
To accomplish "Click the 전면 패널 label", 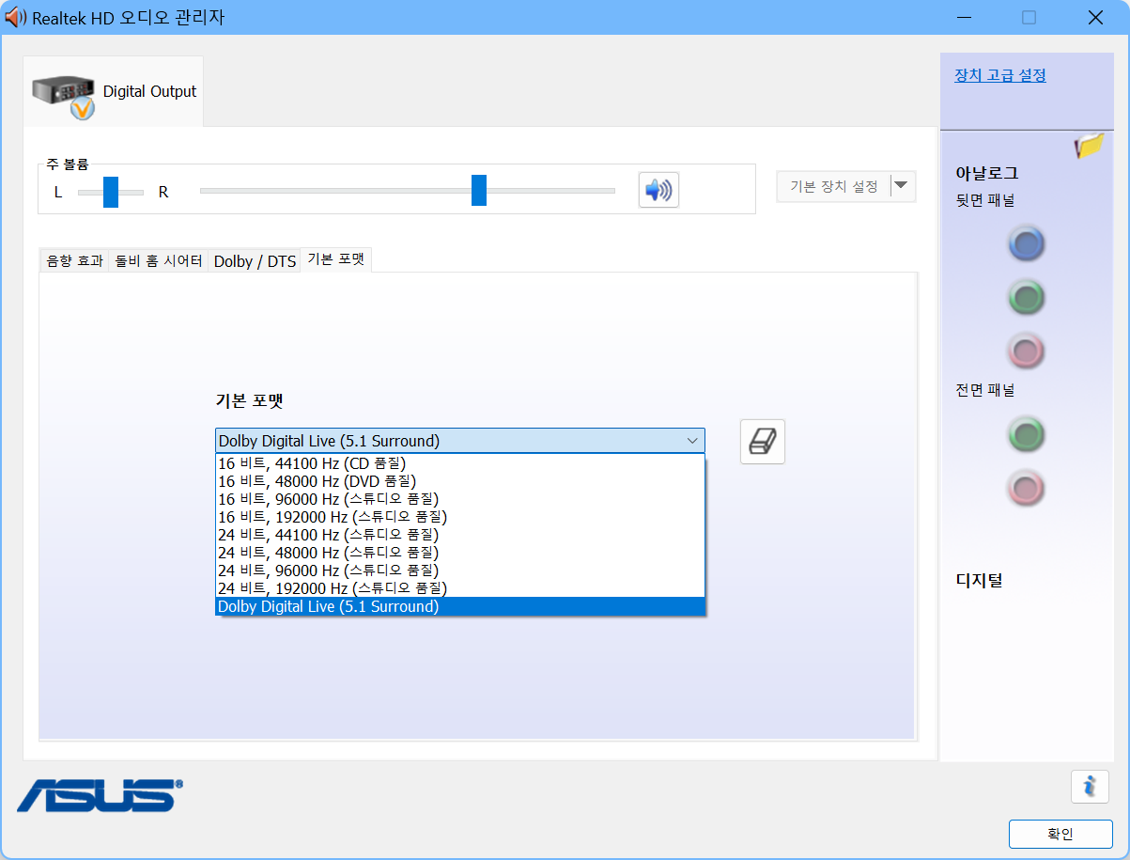I will coord(984,390).
